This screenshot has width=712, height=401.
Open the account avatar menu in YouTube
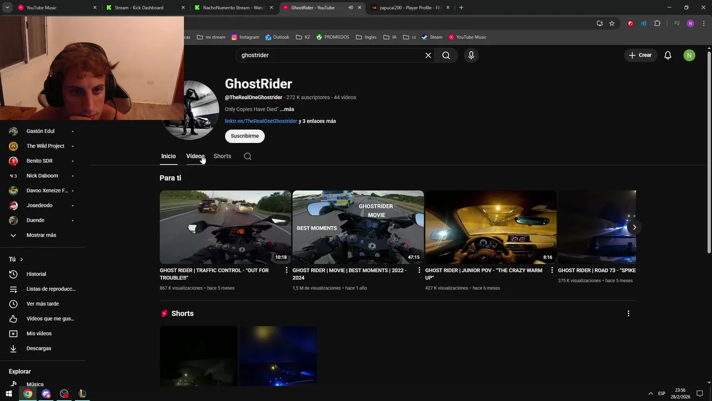(689, 55)
